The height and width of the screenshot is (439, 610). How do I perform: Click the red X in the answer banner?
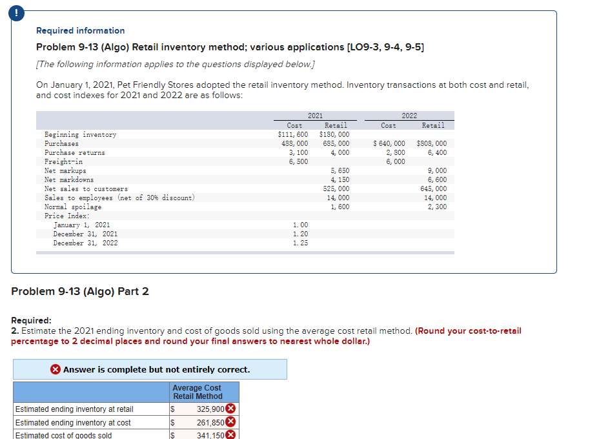pyautogui.click(x=54, y=369)
